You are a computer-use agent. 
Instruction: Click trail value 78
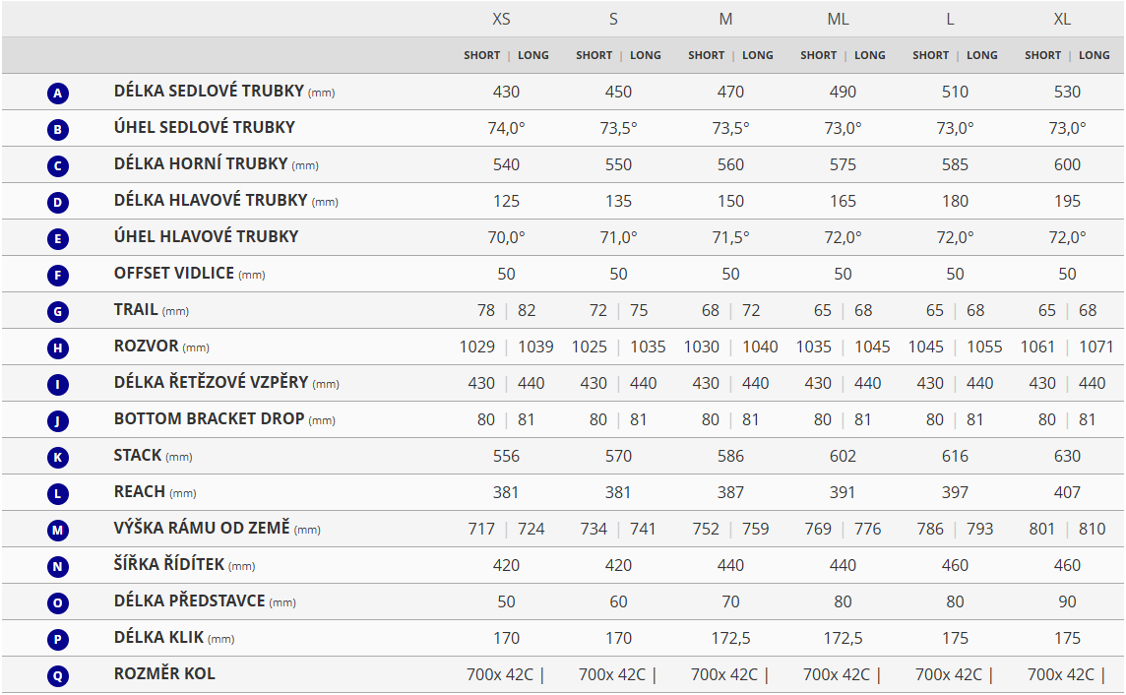pyautogui.click(x=486, y=310)
